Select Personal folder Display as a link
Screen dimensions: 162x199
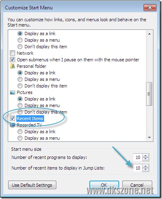pos(20,73)
